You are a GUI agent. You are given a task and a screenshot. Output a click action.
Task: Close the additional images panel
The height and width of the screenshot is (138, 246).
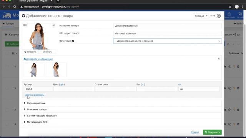pos(219,59)
